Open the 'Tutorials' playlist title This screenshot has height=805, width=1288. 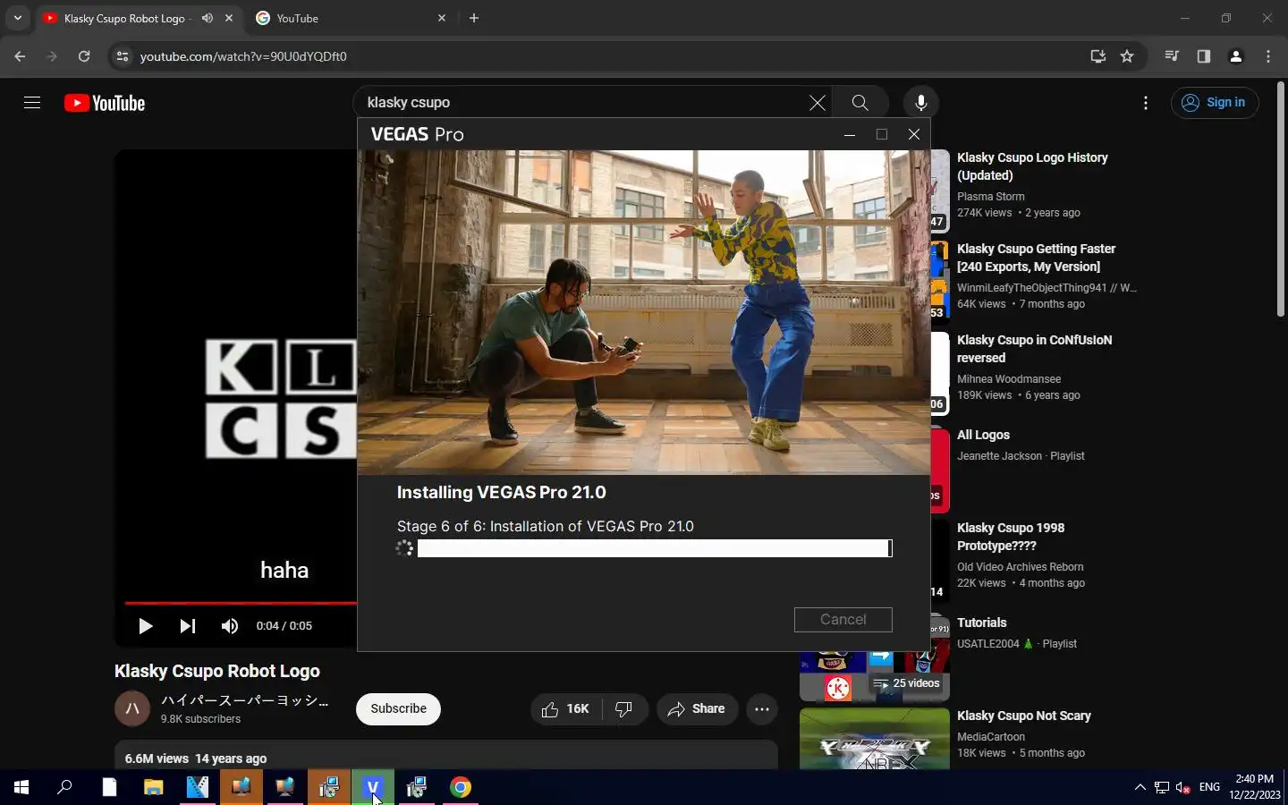click(981, 623)
